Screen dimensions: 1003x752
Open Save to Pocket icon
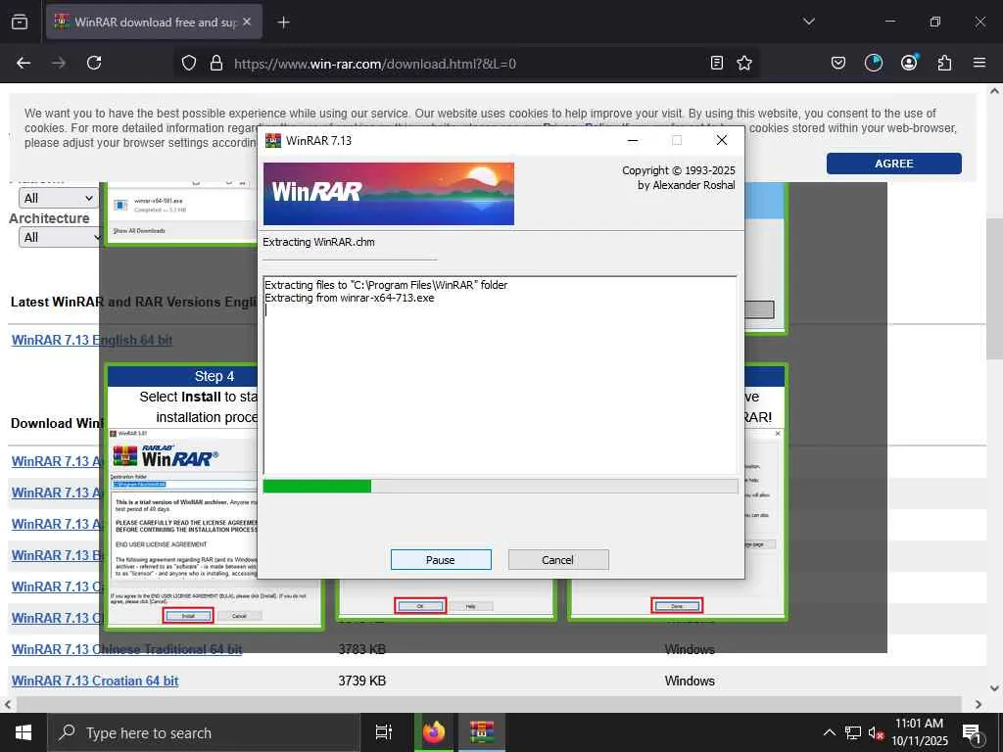[x=838, y=63]
